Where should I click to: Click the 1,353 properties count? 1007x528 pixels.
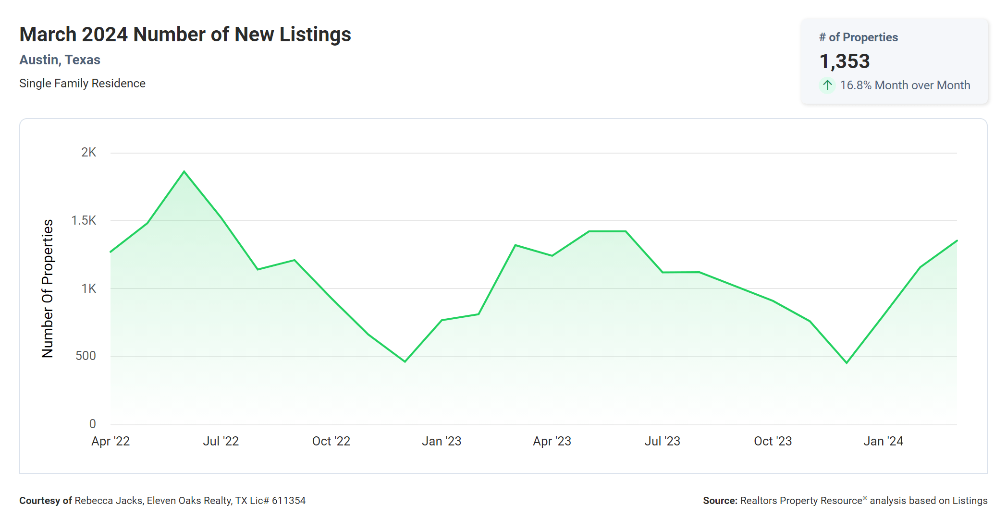(x=844, y=61)
